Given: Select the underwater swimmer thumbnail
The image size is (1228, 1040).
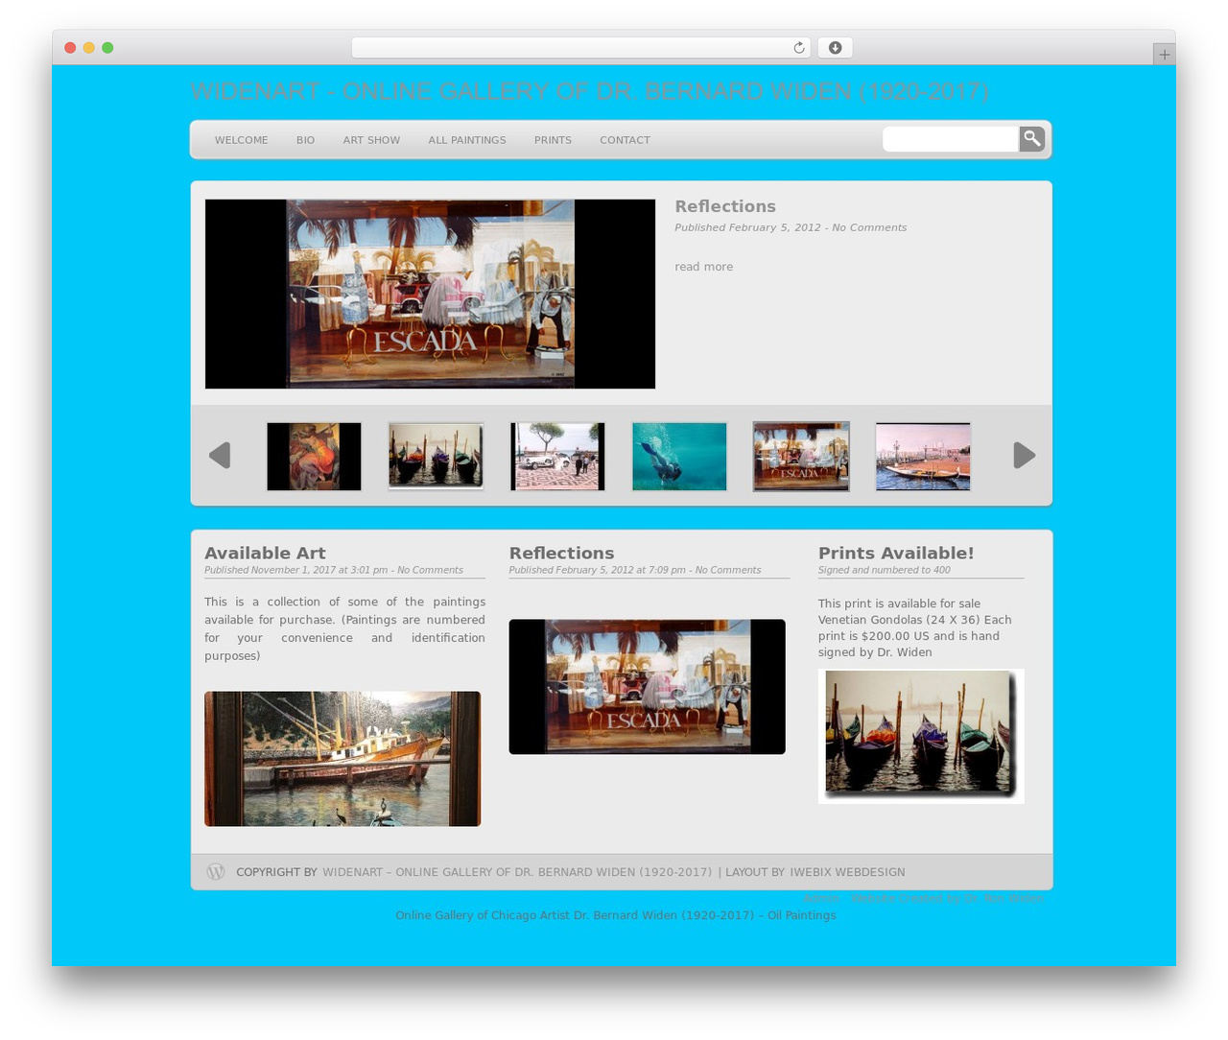Looking at the screenshot, I should tap(679, 457).
